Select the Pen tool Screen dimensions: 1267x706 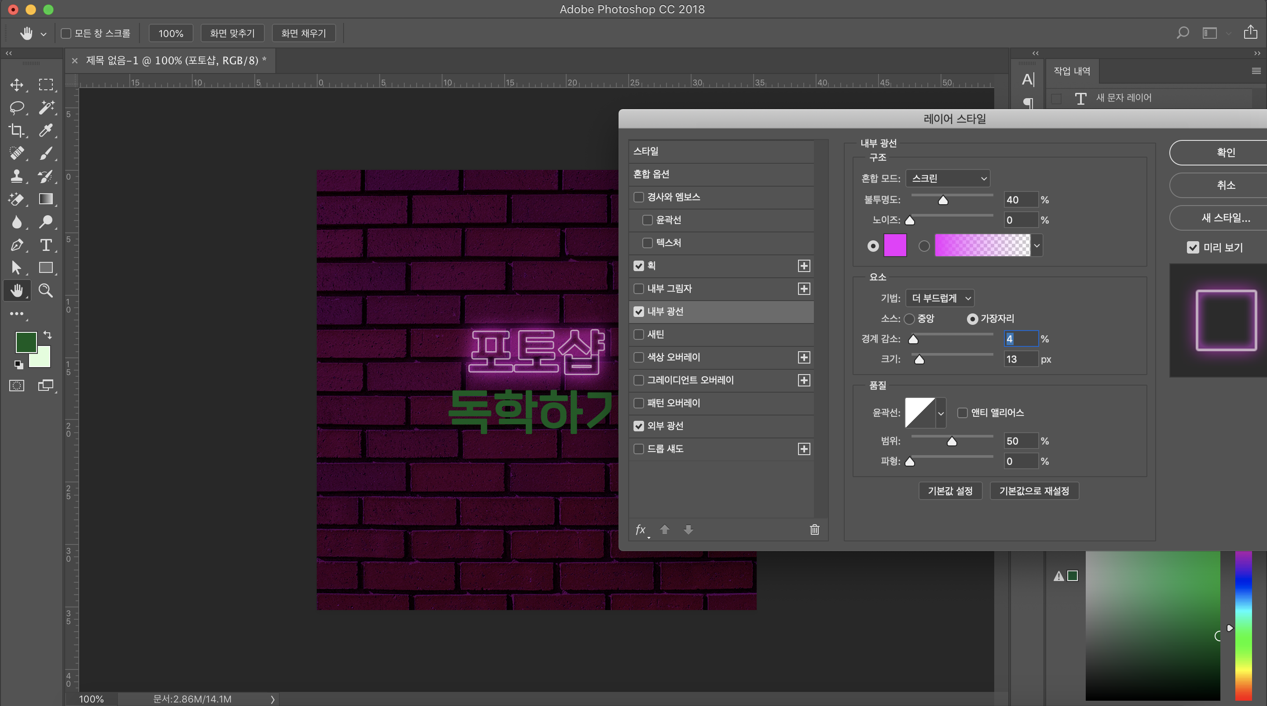(17, 245)
